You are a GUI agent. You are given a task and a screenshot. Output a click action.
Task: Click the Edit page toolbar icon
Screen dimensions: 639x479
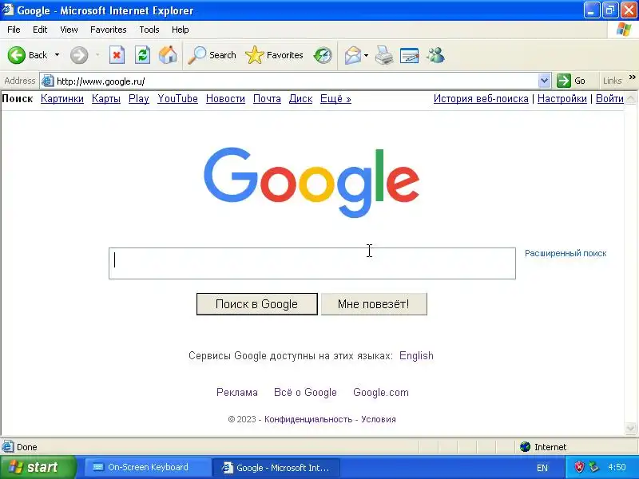[x=410, y=55]
